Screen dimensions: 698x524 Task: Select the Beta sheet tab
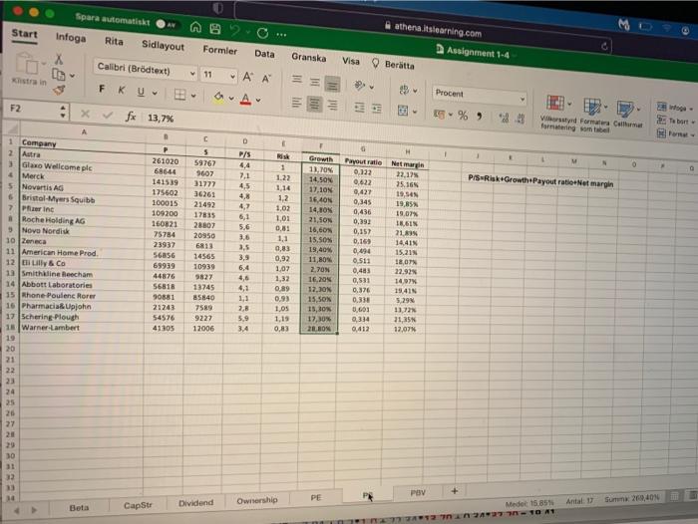coord(79,507)
